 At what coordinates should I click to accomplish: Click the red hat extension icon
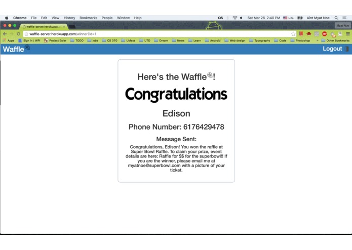point(308,34)
